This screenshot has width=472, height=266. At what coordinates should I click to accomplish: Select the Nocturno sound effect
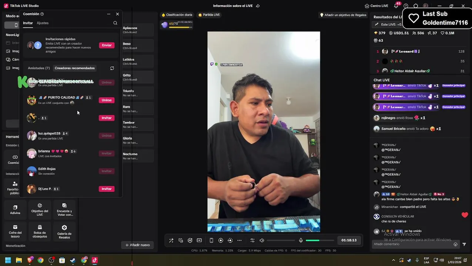(138, 156)
